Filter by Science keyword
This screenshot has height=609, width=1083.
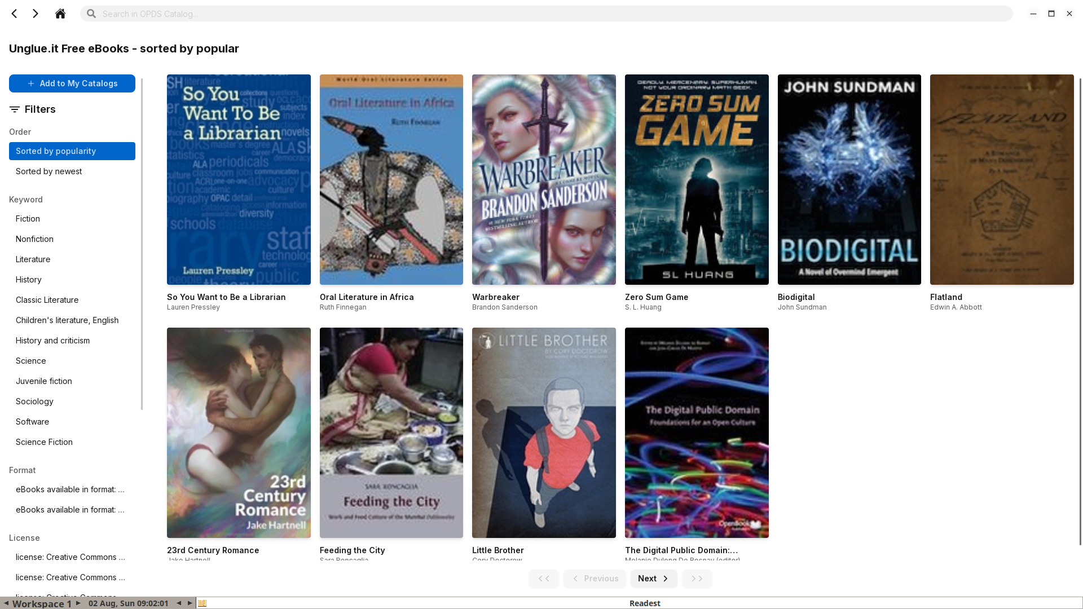pyautogui.click(x=72, y=361)
